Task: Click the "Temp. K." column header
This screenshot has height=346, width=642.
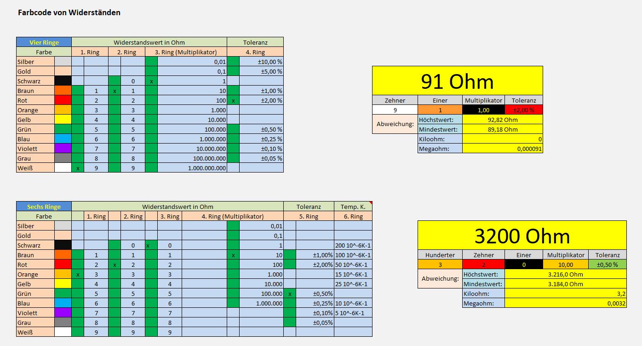Action: (353, 207)
